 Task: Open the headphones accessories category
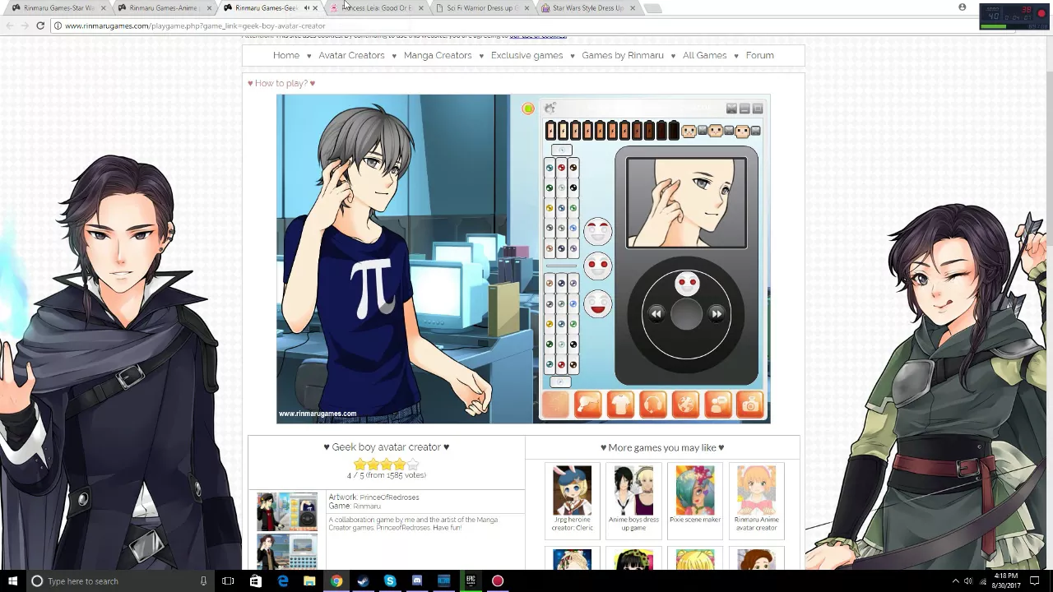click(653, 405)
